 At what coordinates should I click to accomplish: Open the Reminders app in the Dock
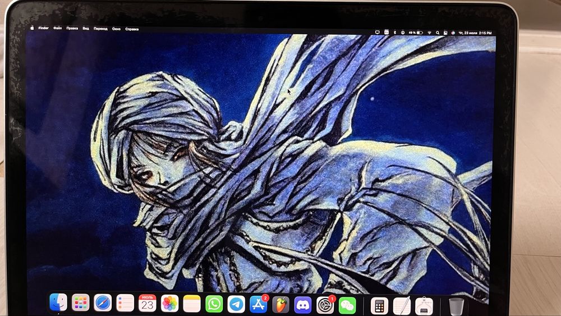(125, 304)
